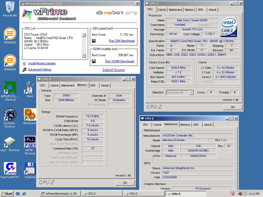The height and width of the screenshot is (197, 263).
Task: Click the Southbridge 82801IR (ICH9R) value
Action: tap(198, 151)
